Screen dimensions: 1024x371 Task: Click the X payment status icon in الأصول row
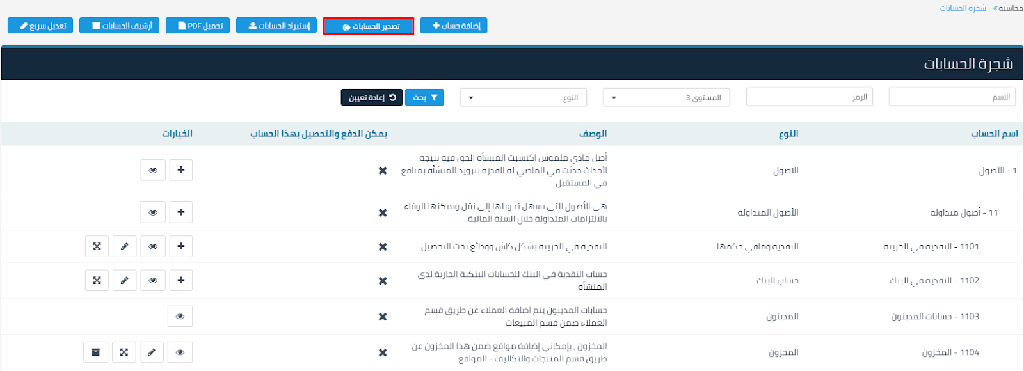[x=383, y=171]
